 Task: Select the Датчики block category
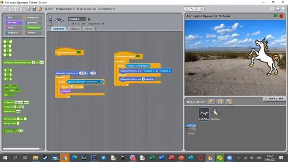(x=33, y=22)
